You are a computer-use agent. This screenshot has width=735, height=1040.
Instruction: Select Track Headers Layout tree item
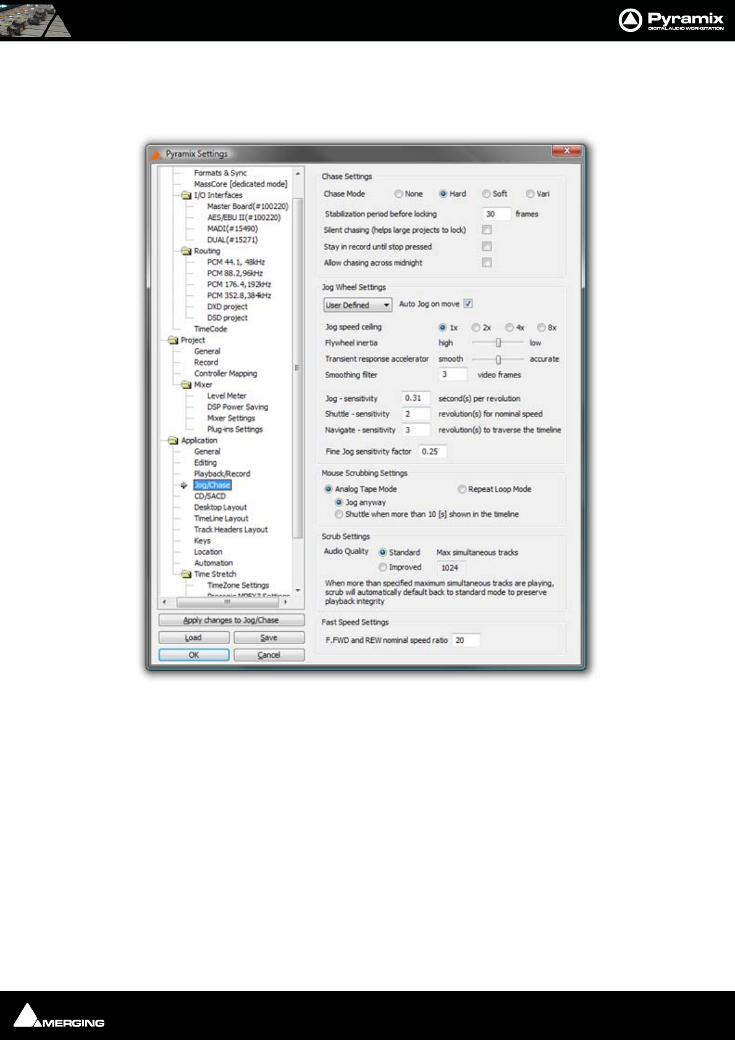click(231, 530)
